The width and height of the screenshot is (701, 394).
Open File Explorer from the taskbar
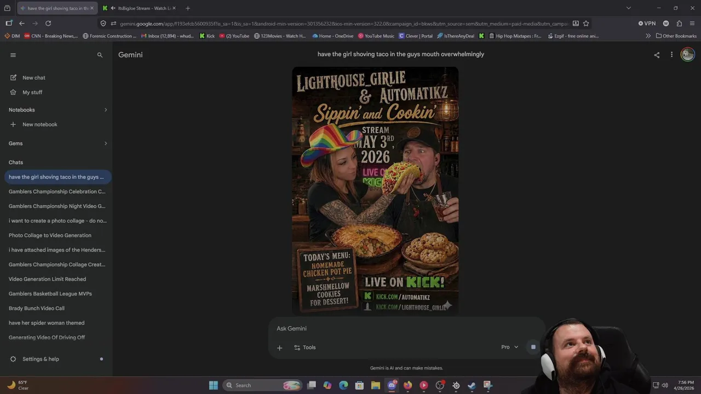click(x=376, y=385)
